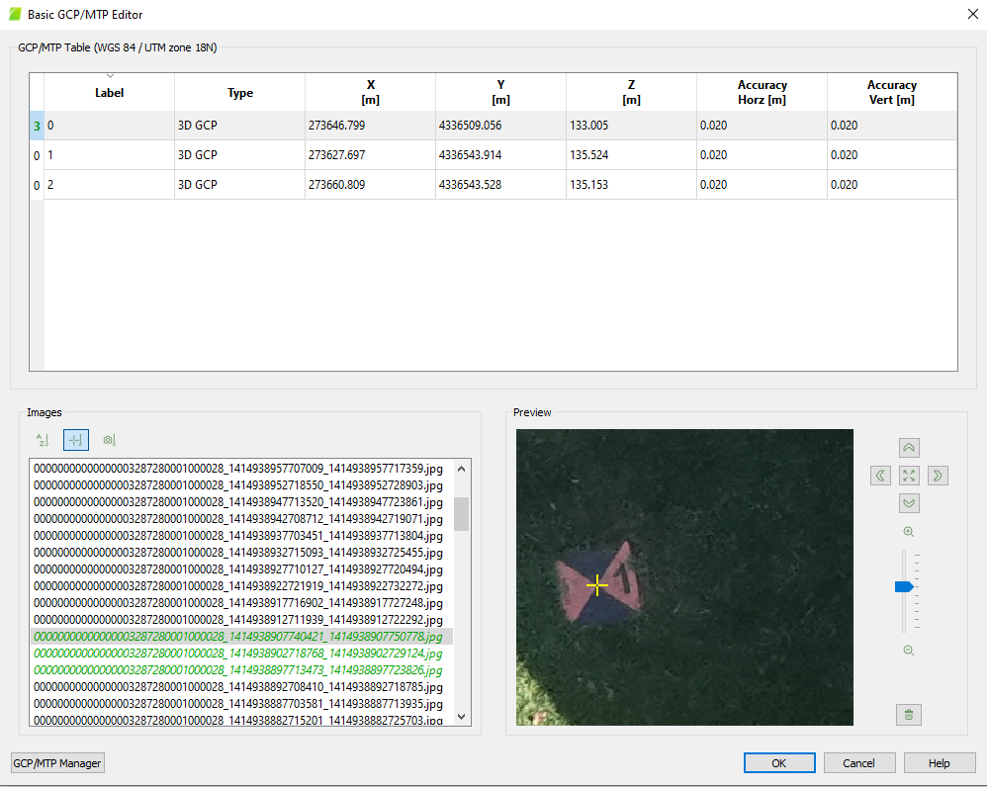Screen dimensions: 989x787
Task: Pan the preview up with the arrow
Action: click(909, 448)
